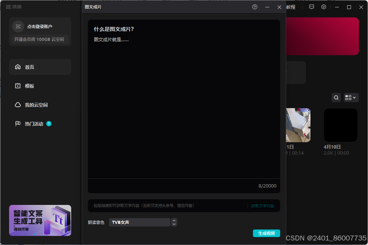Image resolution: width=368 pixels, height=245 pixels.
Task: Click the 剪映 logo in top left
Action: pyautogui.click(x=14, y=7)
